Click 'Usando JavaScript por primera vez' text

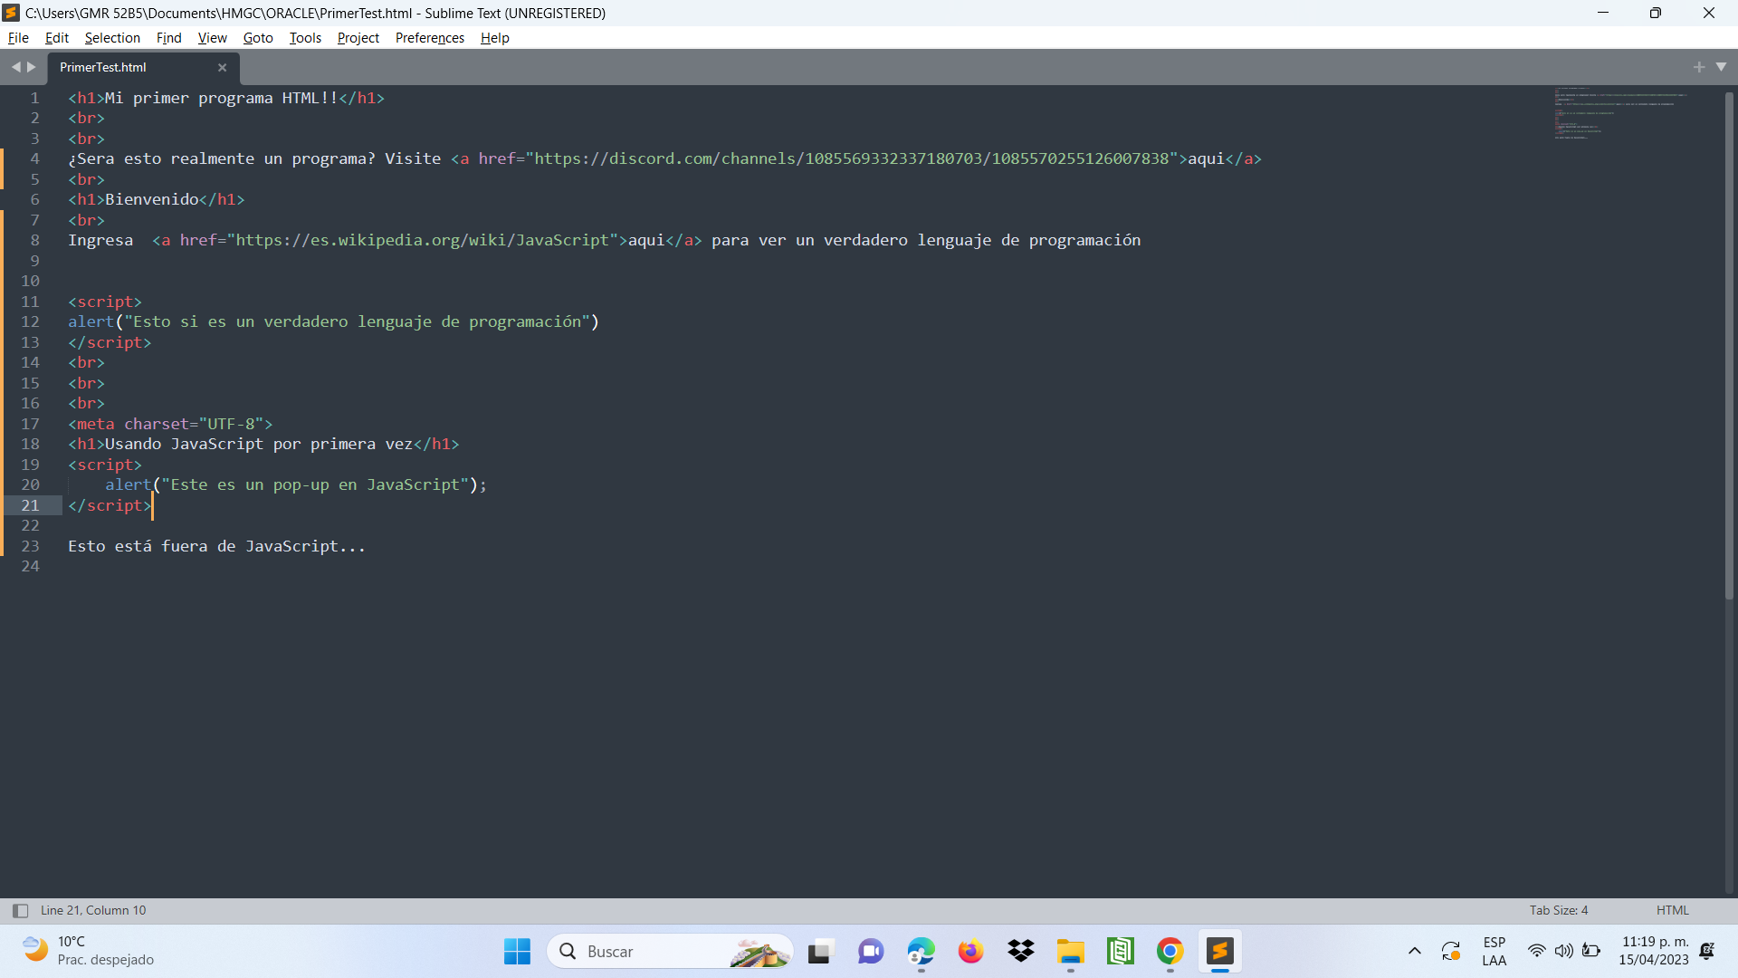(x=259, y=444)
